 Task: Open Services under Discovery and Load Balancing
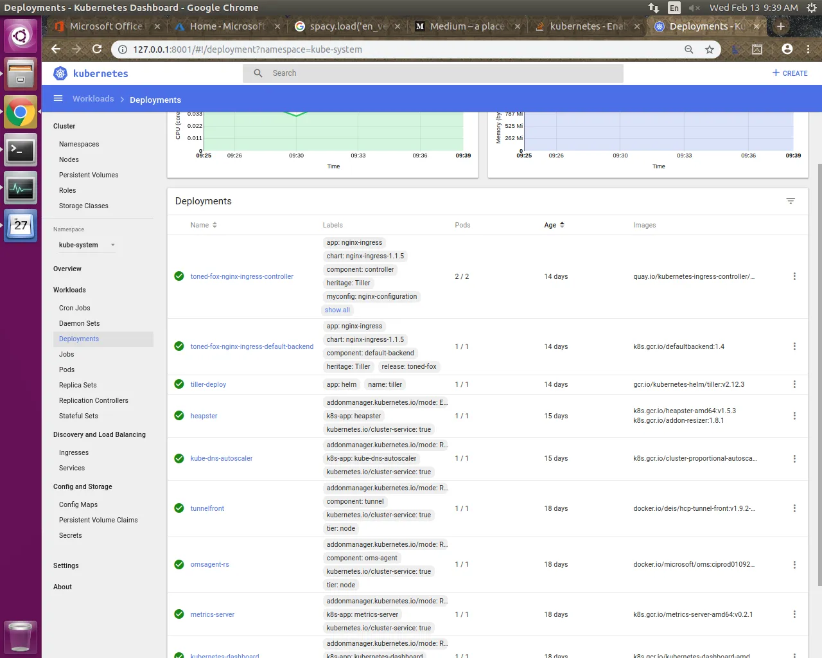click(x=72, y=468)
